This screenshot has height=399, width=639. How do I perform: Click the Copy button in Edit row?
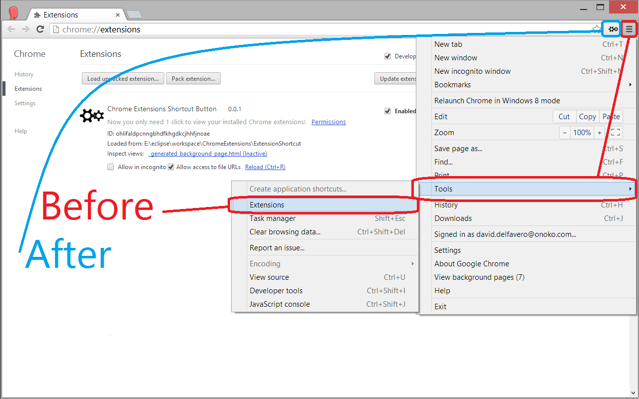(x=588, y=117)
